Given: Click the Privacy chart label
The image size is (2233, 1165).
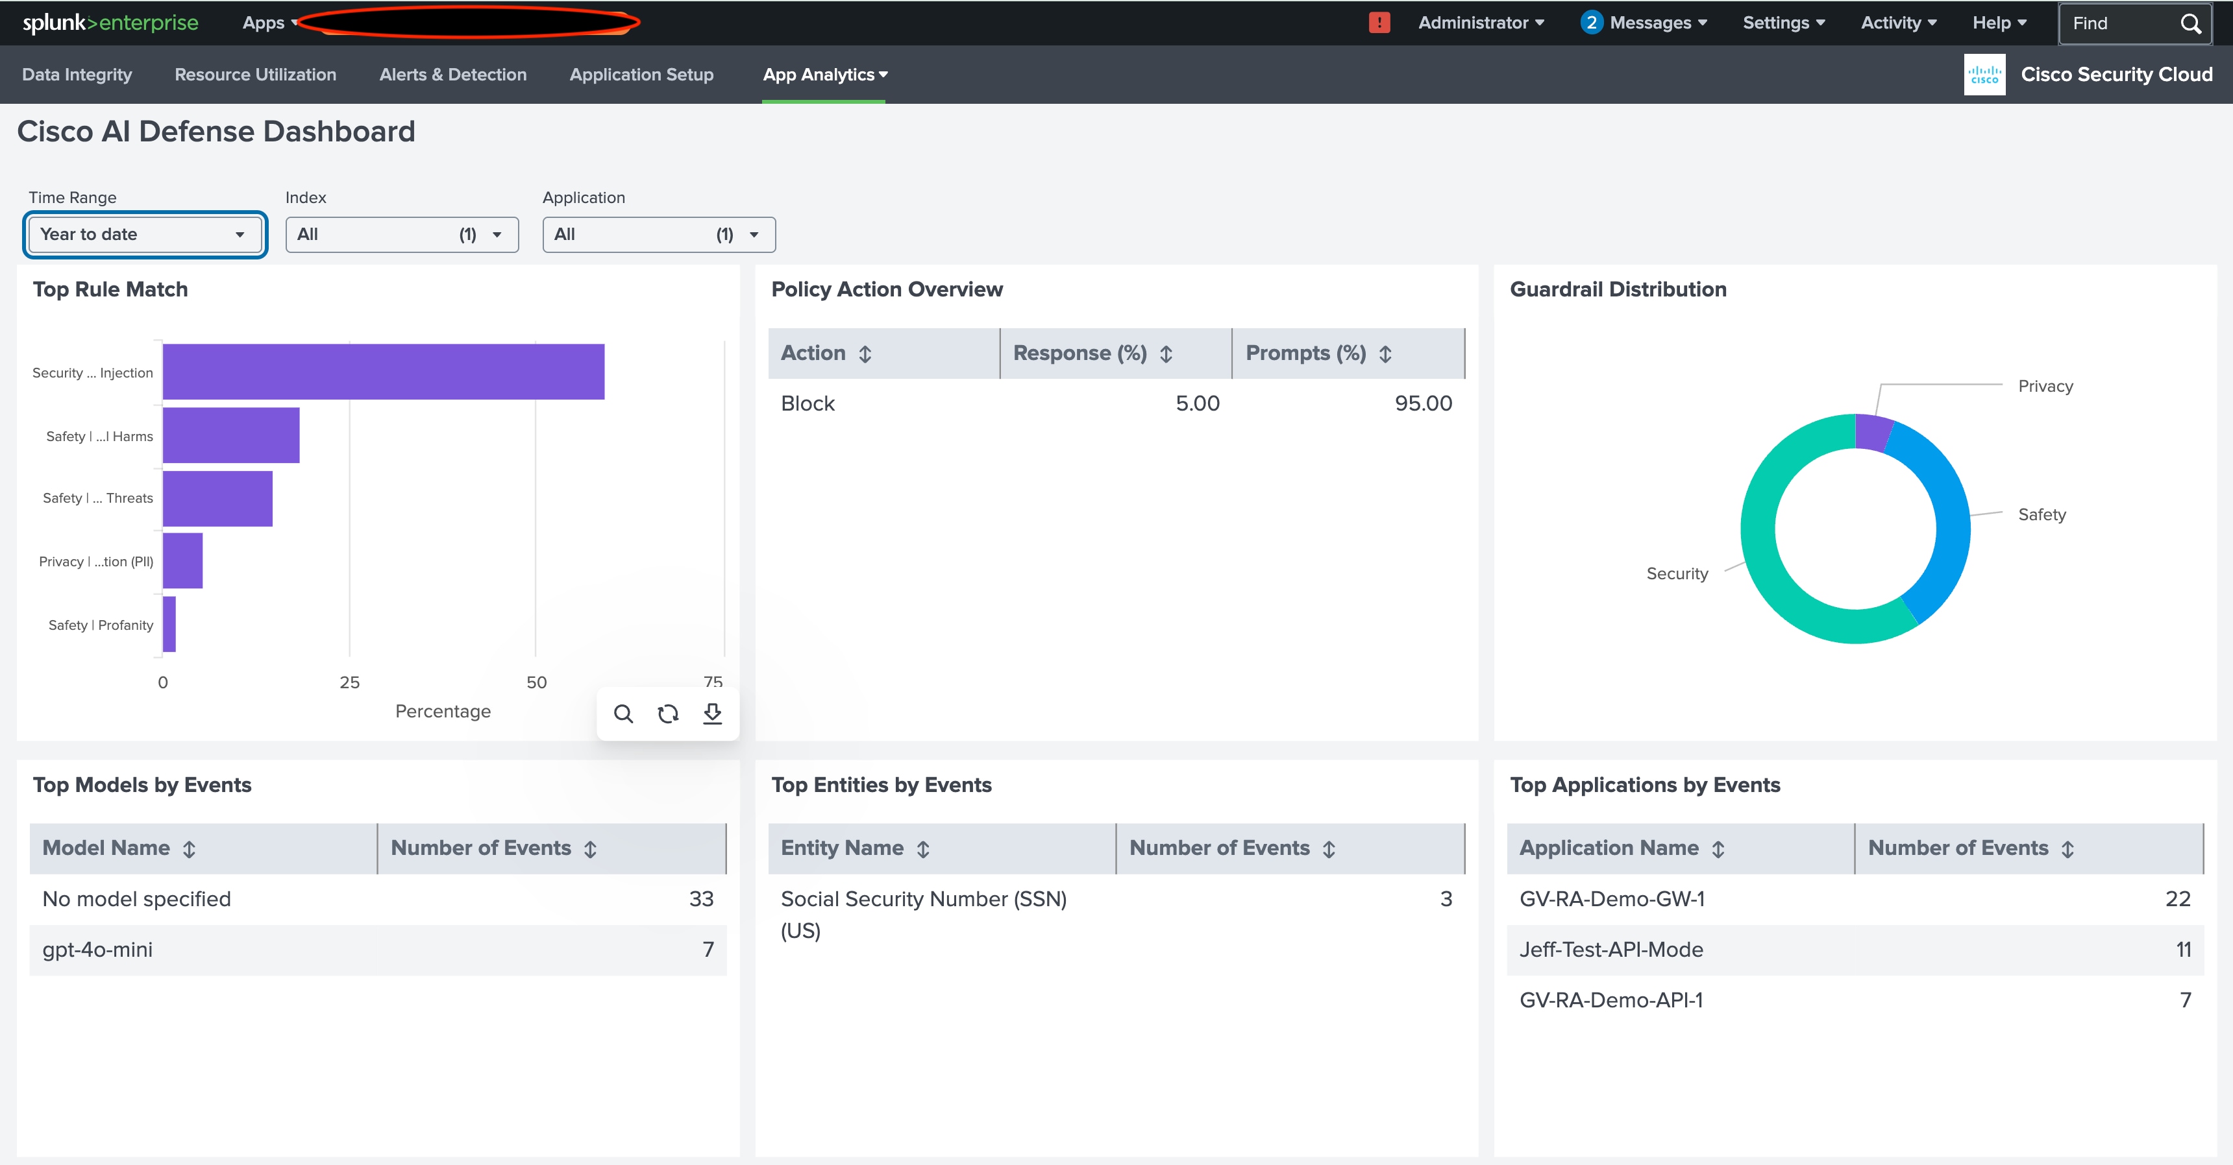Looking at the screenshot, I should (2045, 387).
